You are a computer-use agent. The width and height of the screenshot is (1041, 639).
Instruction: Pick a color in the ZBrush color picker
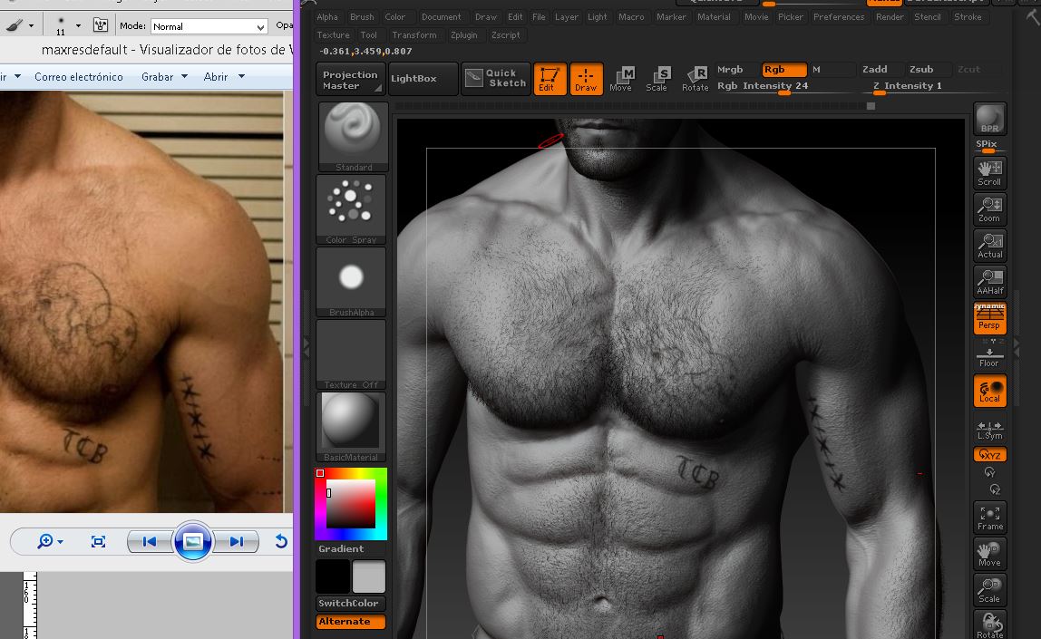[351, 504]
